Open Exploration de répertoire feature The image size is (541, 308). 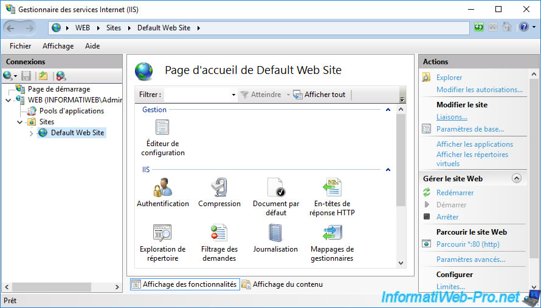click(x=162, y=243)
